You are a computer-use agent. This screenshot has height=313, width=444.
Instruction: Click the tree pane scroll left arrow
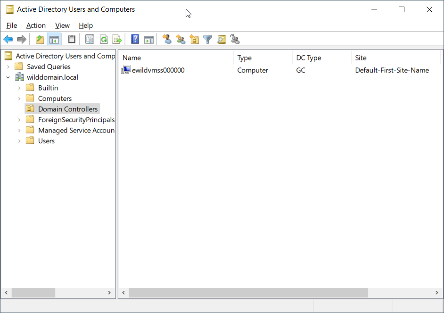pyautogui.click(x=6, y=293)
